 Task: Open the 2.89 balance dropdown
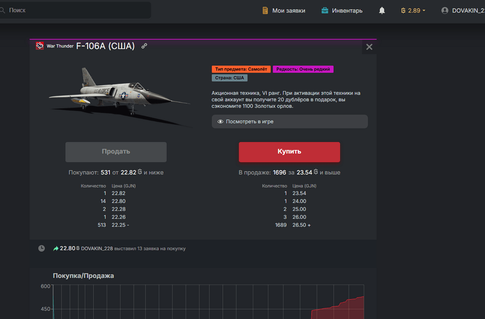coord(413,11)
